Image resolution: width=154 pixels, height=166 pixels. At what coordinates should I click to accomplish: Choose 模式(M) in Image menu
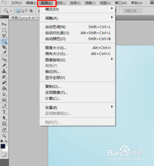tap(77, 9)
